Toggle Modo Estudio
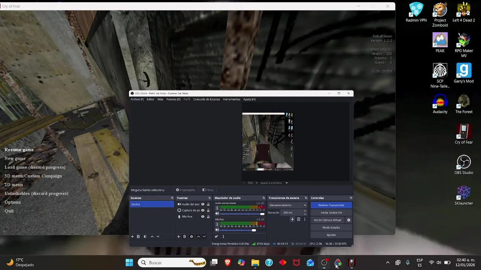 (331, 228)
